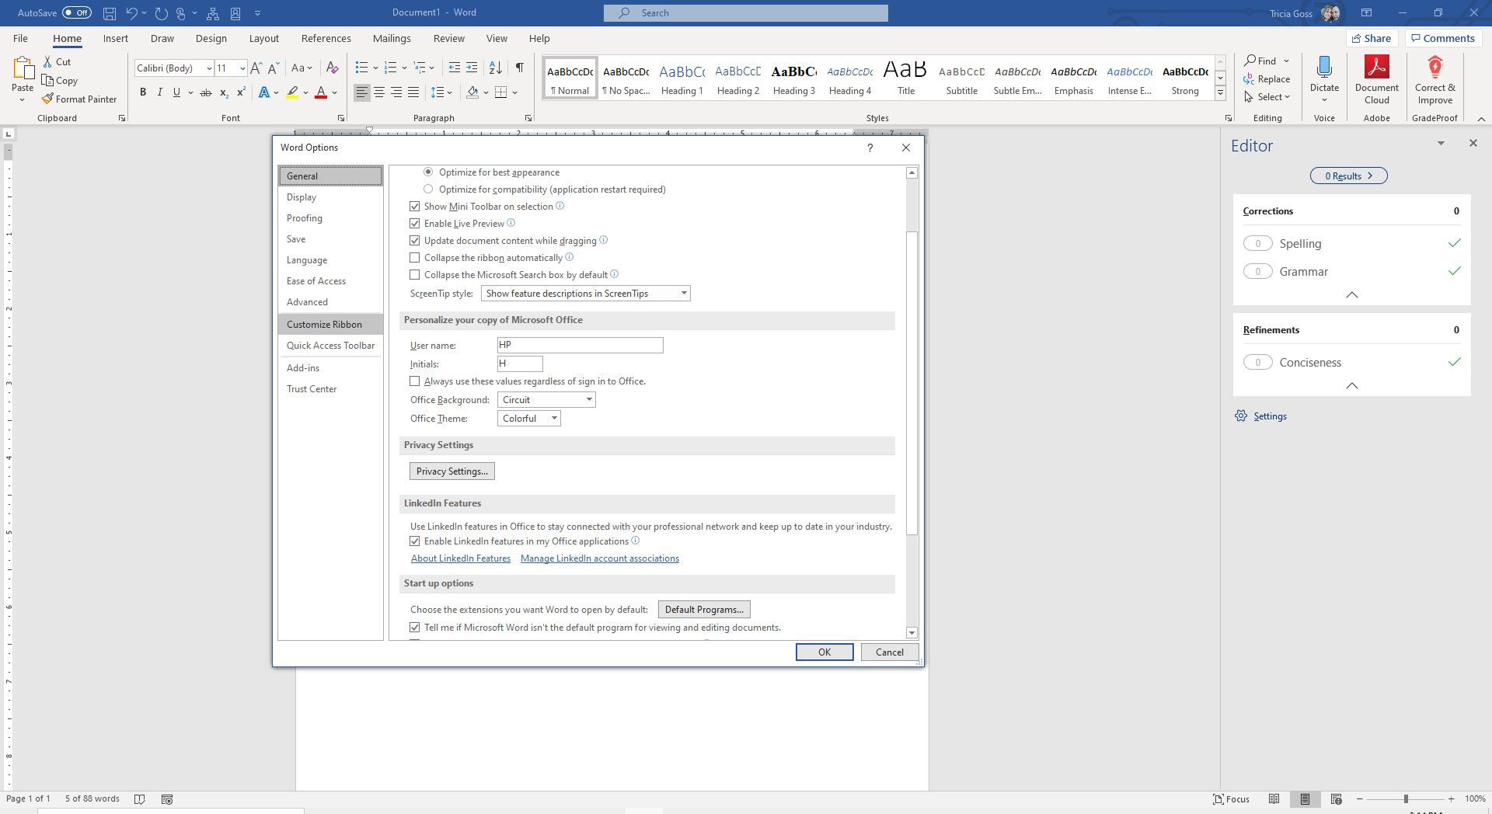Increase font size with Grow Font icon

tap(256, 68)
